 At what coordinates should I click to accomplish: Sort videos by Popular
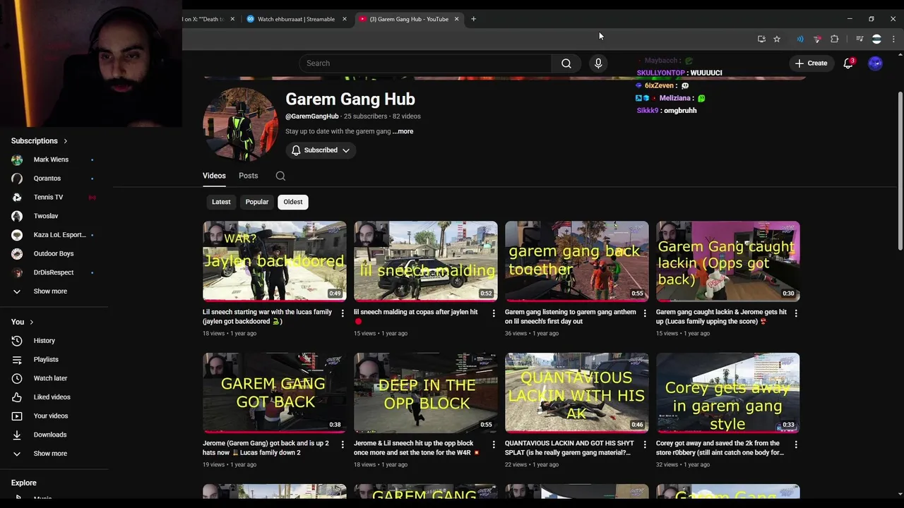pyautogui.click(x=257, y=202)
